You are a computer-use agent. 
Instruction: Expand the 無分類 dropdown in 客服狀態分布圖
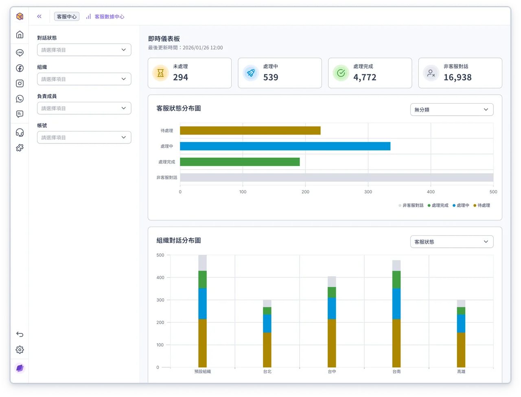pos(452,110)
